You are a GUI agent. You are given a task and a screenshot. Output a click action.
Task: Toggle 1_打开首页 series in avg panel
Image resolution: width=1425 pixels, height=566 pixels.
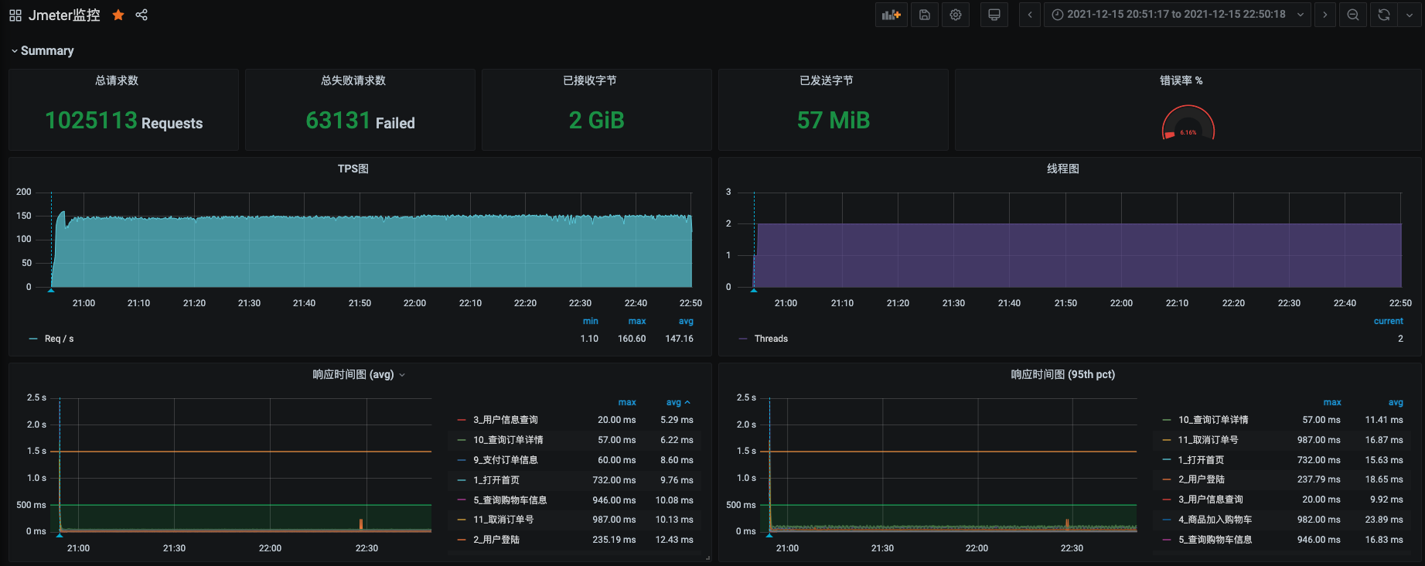pyautogui.click(x=496, y=480)
